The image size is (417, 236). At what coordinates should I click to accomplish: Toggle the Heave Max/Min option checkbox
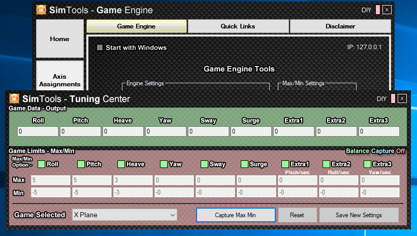(121, 164)
